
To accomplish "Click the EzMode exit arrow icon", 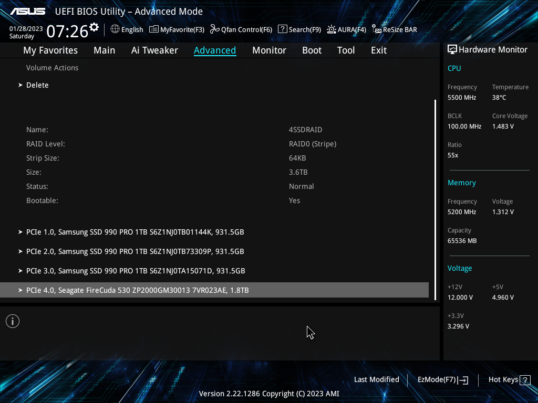I will click(463, 380).
